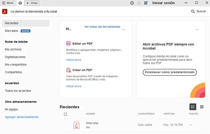This screenshot has width=210, height=134.
Task: Open the Adobe apps grid icon
Action: pos(146,3)
